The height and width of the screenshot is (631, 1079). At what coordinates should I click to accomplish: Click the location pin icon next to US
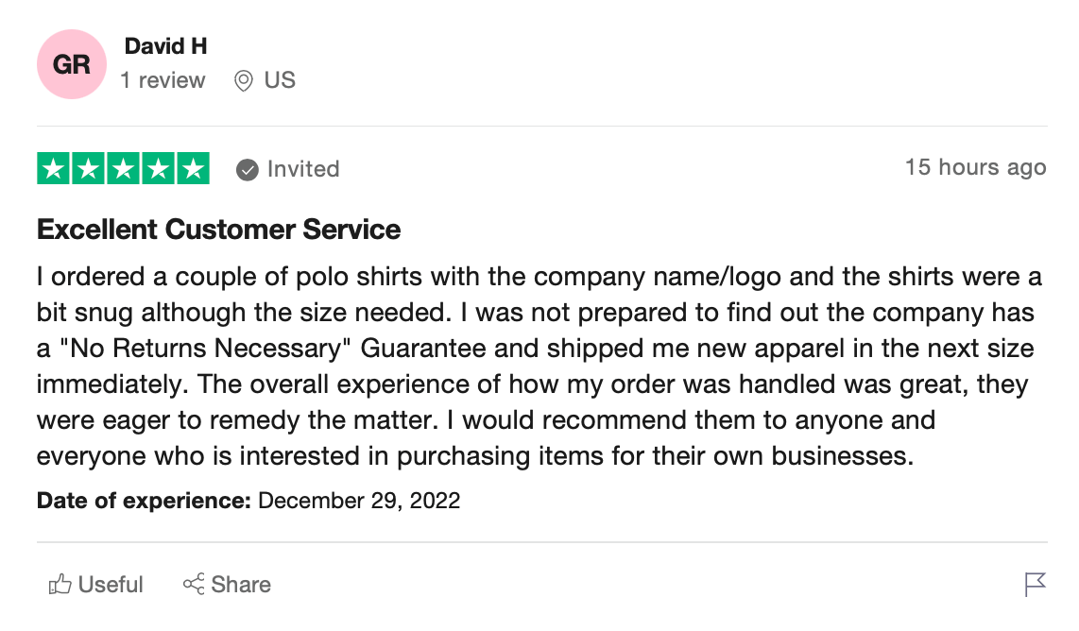242,80
